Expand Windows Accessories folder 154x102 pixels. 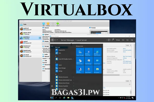click(65, 77)
